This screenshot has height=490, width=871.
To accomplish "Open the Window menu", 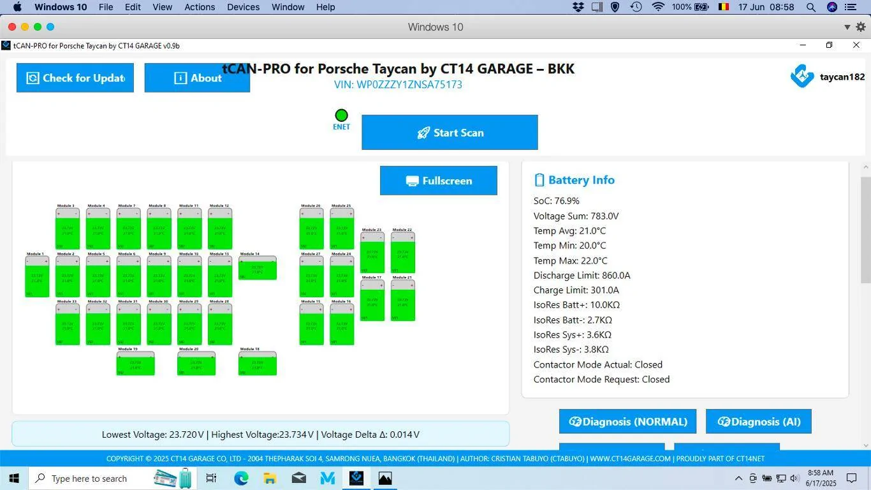I will [288, 7].
